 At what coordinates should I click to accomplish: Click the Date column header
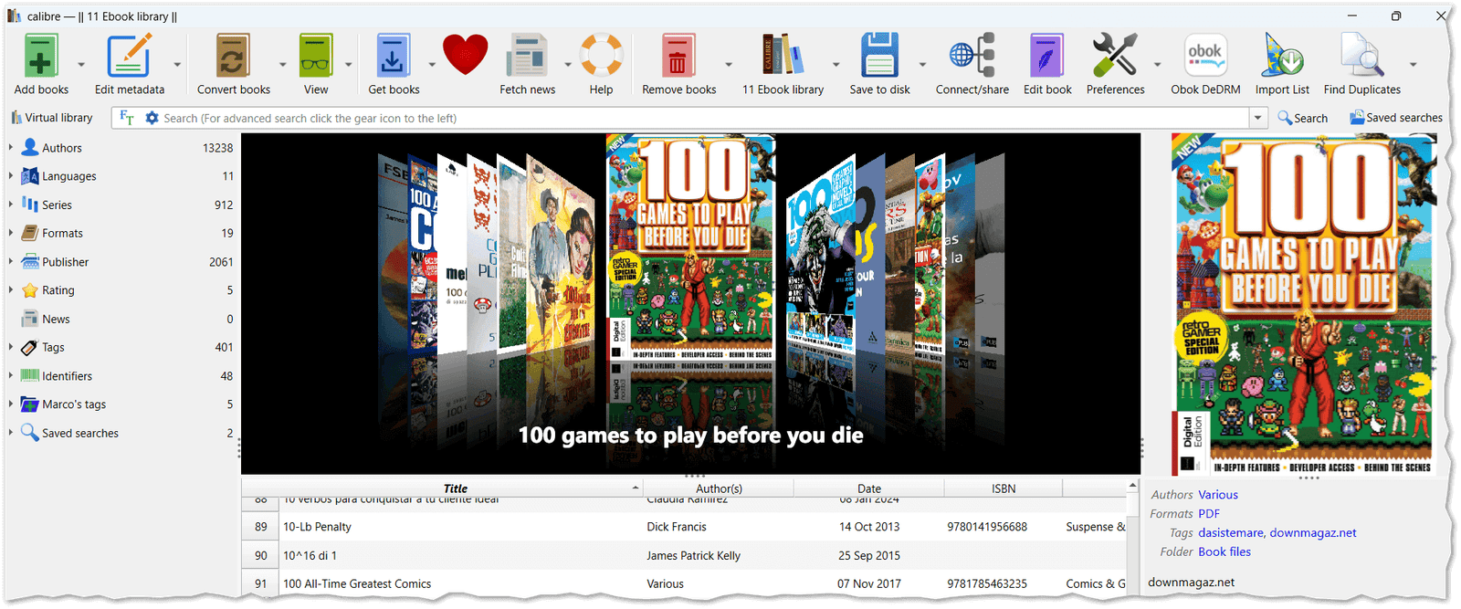click(x=868, y=488)
